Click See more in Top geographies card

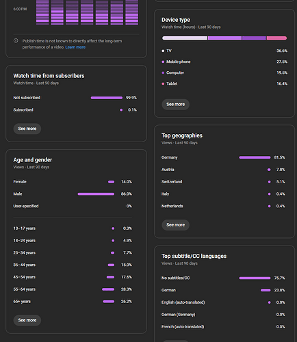(x=175, y=225)
